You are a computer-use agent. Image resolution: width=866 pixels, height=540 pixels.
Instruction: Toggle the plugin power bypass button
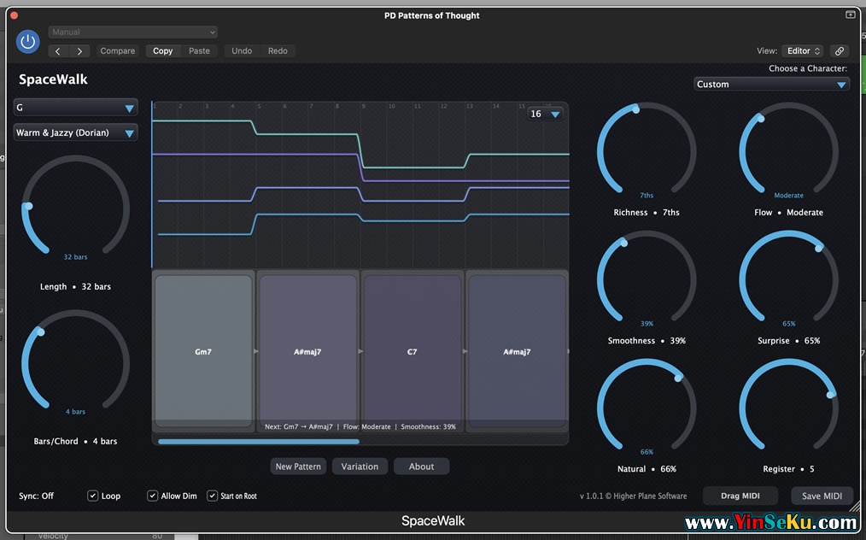(28, 41)
